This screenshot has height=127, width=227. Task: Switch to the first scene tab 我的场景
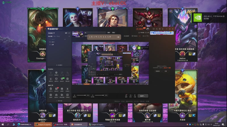(50, 36)
